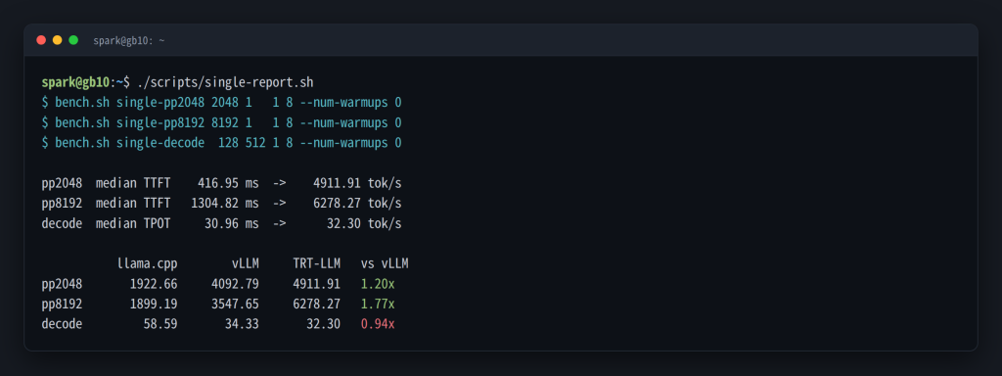1002x376 pixels.
Task: Click the bench.sh single-pp2048 command line
Action: pos(221,102)
